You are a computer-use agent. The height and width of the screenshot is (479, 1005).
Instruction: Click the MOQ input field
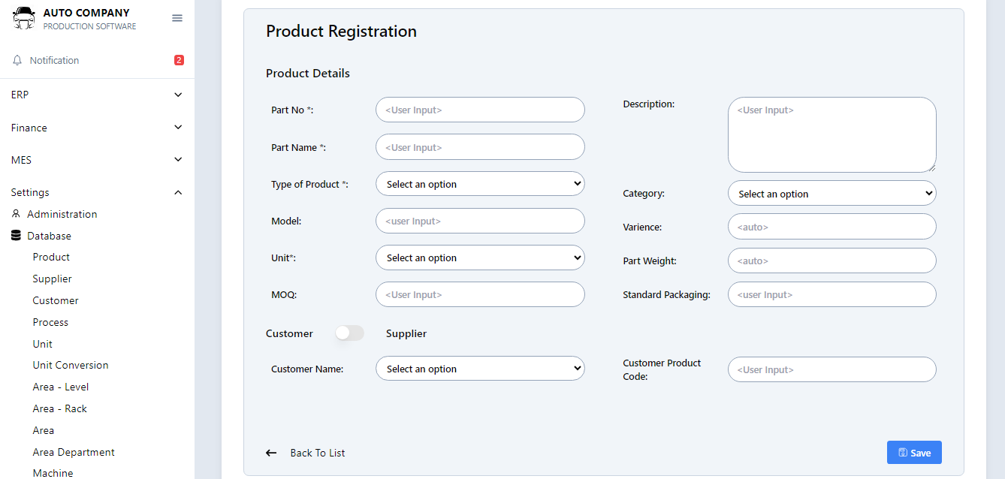[480, 294]
